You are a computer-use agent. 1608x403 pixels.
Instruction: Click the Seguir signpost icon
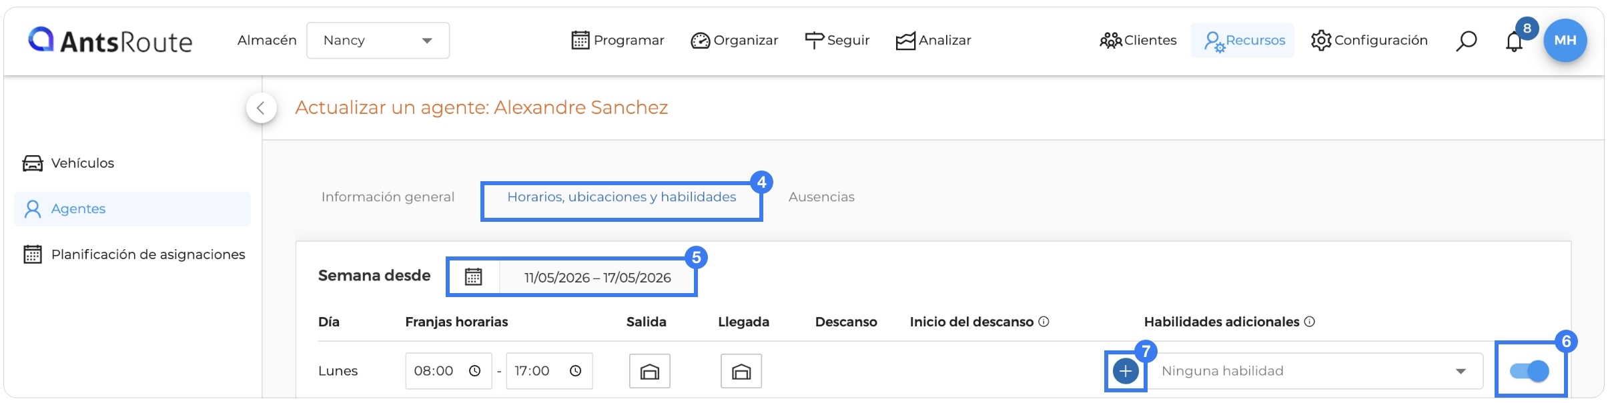tap(814, 41)
